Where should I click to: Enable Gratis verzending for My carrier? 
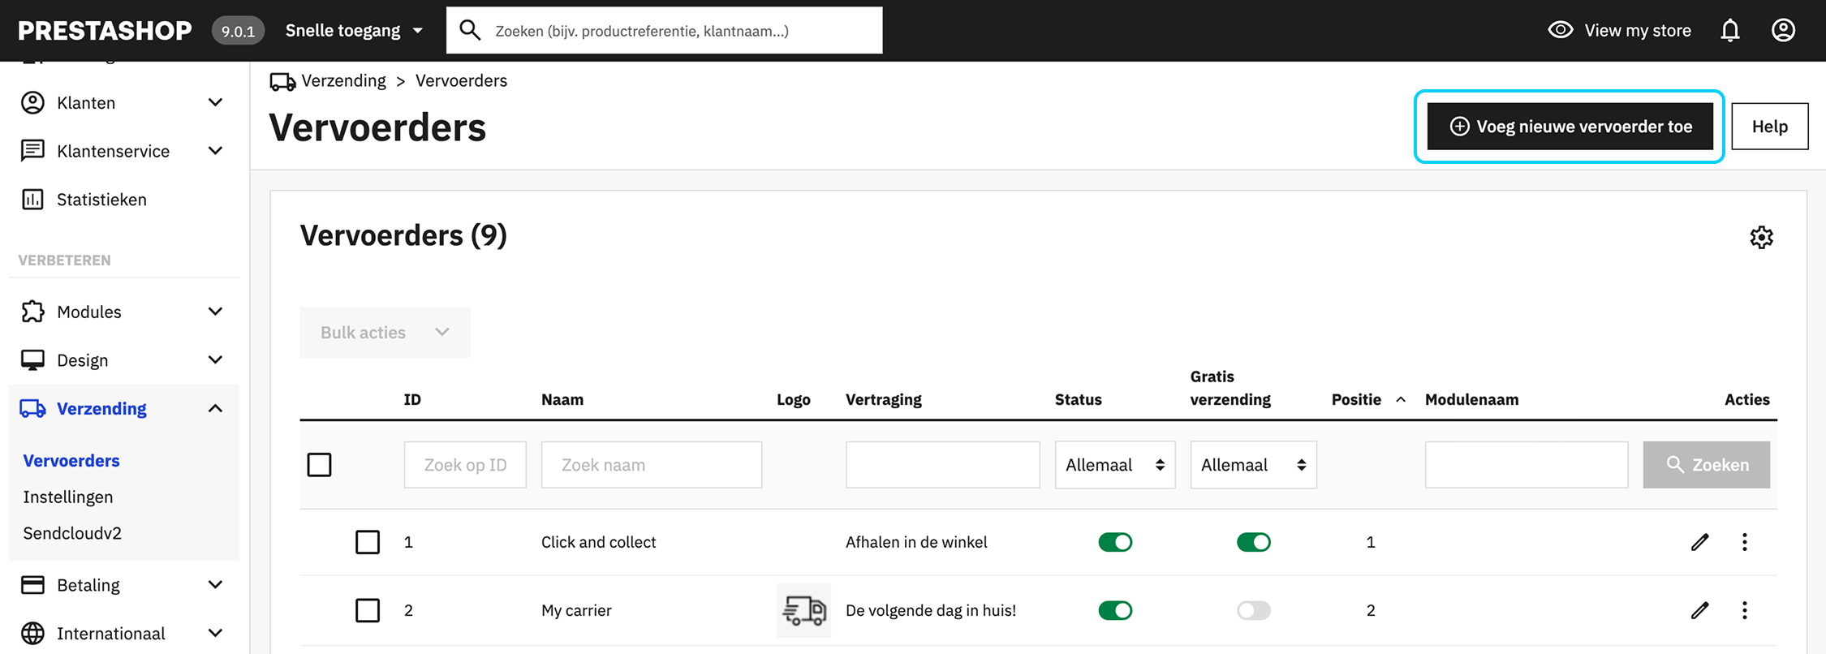1253,610
